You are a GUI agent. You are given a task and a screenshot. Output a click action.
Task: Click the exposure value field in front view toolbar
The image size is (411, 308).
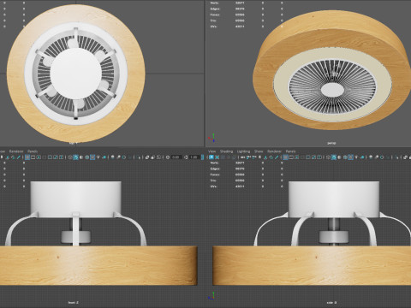tap(176, 157)
